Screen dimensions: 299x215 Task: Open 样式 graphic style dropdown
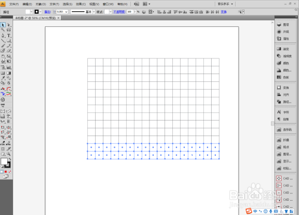[x=111, y=12]
